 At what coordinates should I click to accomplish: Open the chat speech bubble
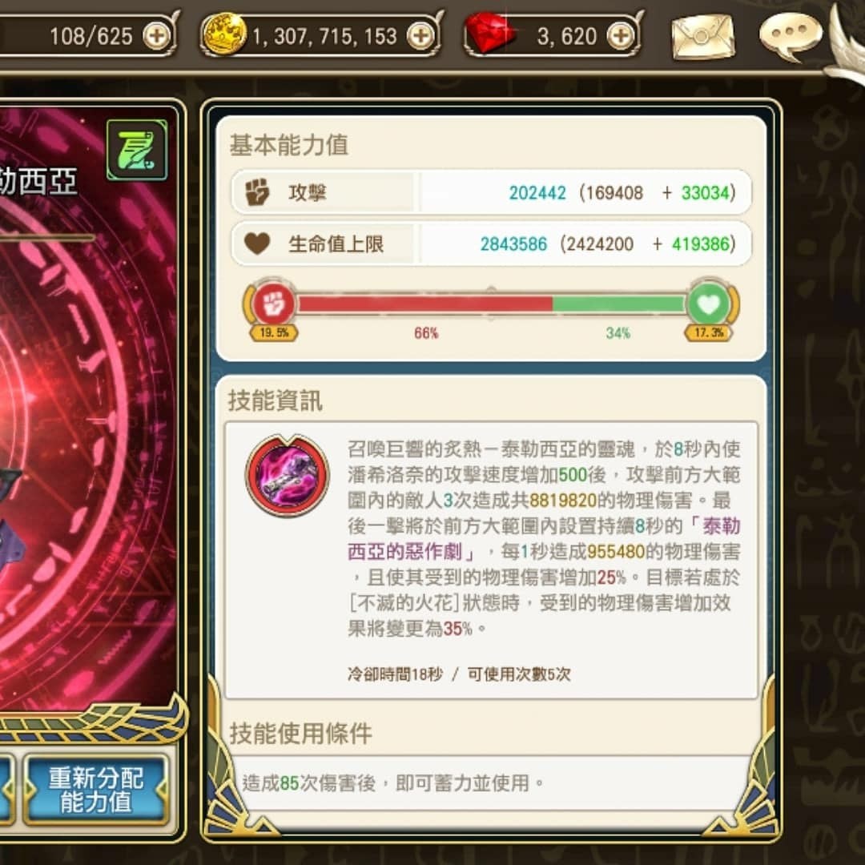[791, 36]
